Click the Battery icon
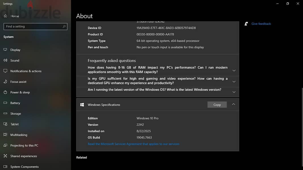 [5, 103]
